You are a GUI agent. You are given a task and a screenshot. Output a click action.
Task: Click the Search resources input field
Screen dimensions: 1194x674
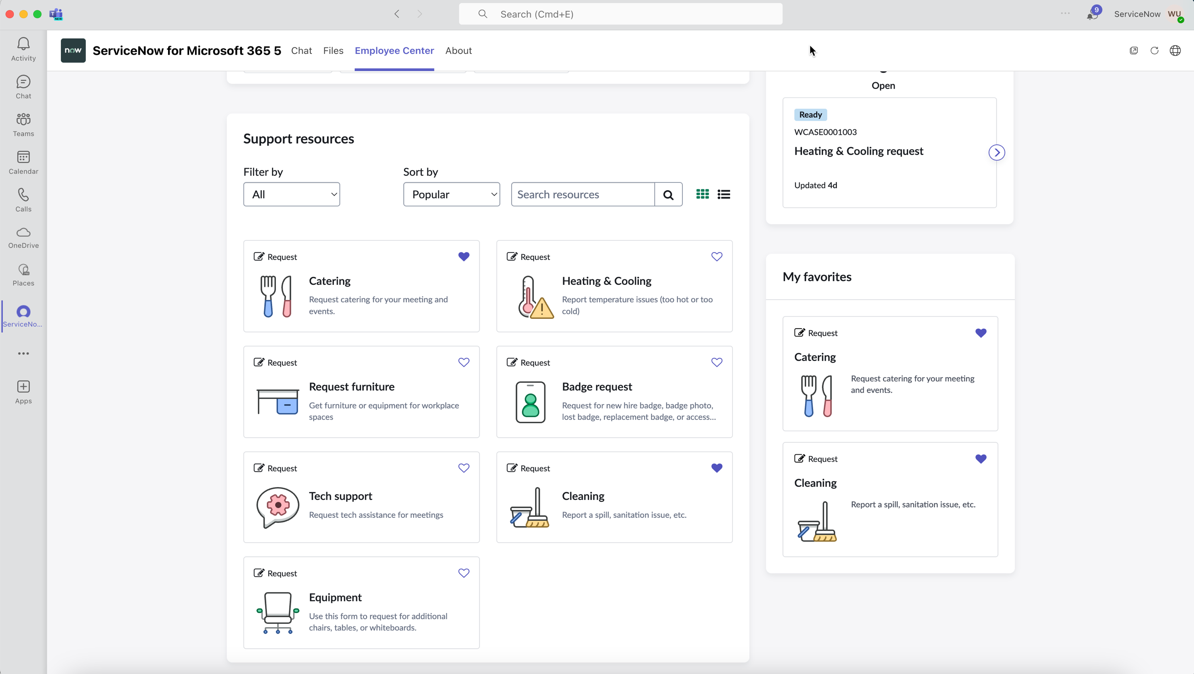click(x=583, y=194)
